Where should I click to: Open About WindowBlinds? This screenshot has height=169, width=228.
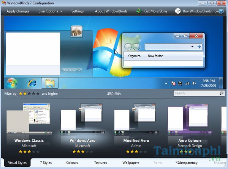tap(111, 11)
